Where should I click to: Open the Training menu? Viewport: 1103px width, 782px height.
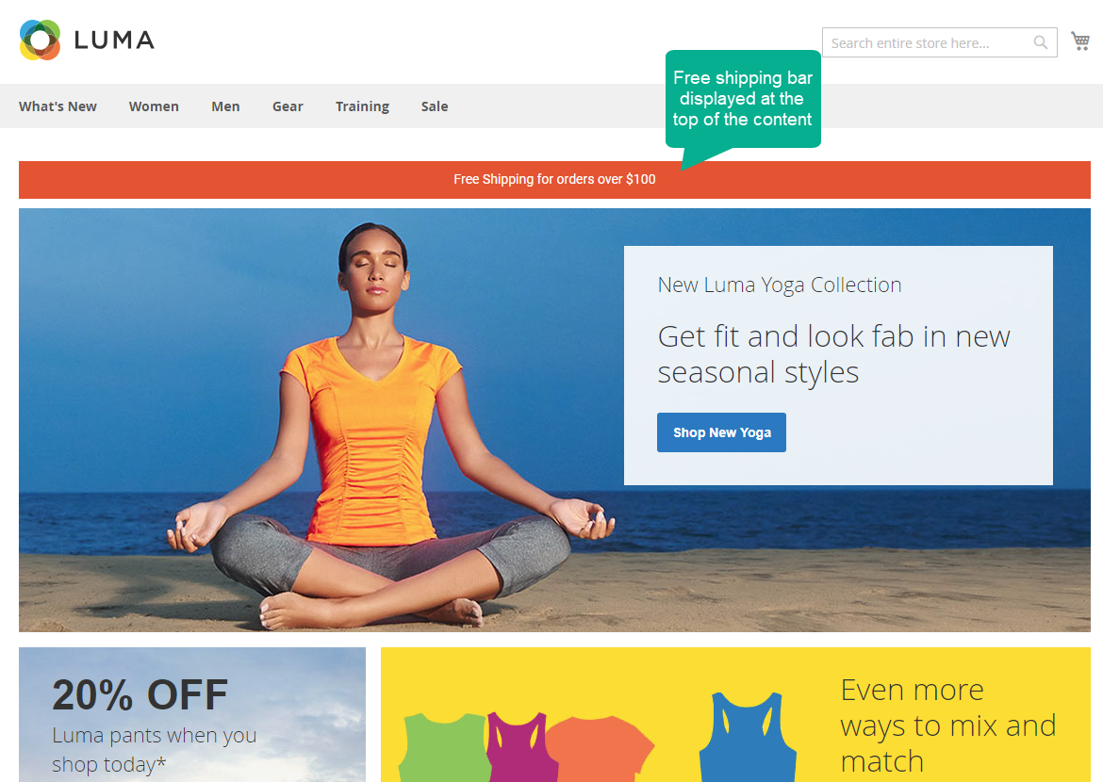click(x=362, y=106)
